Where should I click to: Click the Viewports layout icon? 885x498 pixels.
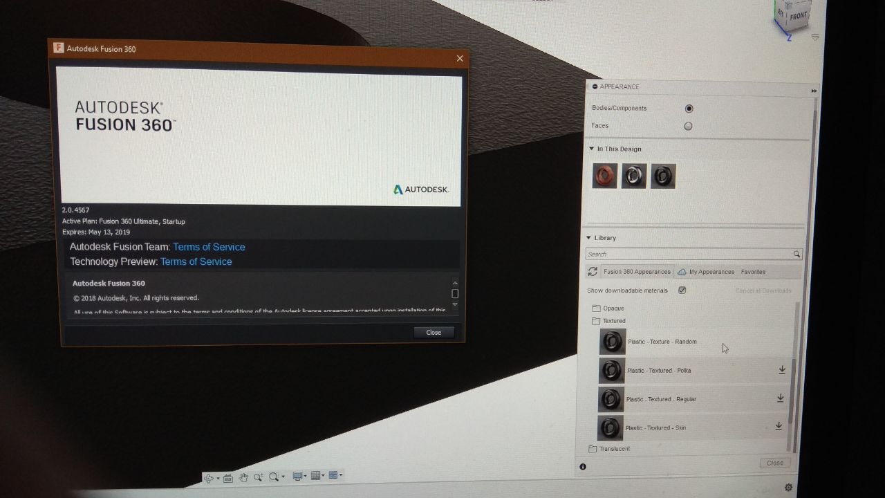[333, 474]
